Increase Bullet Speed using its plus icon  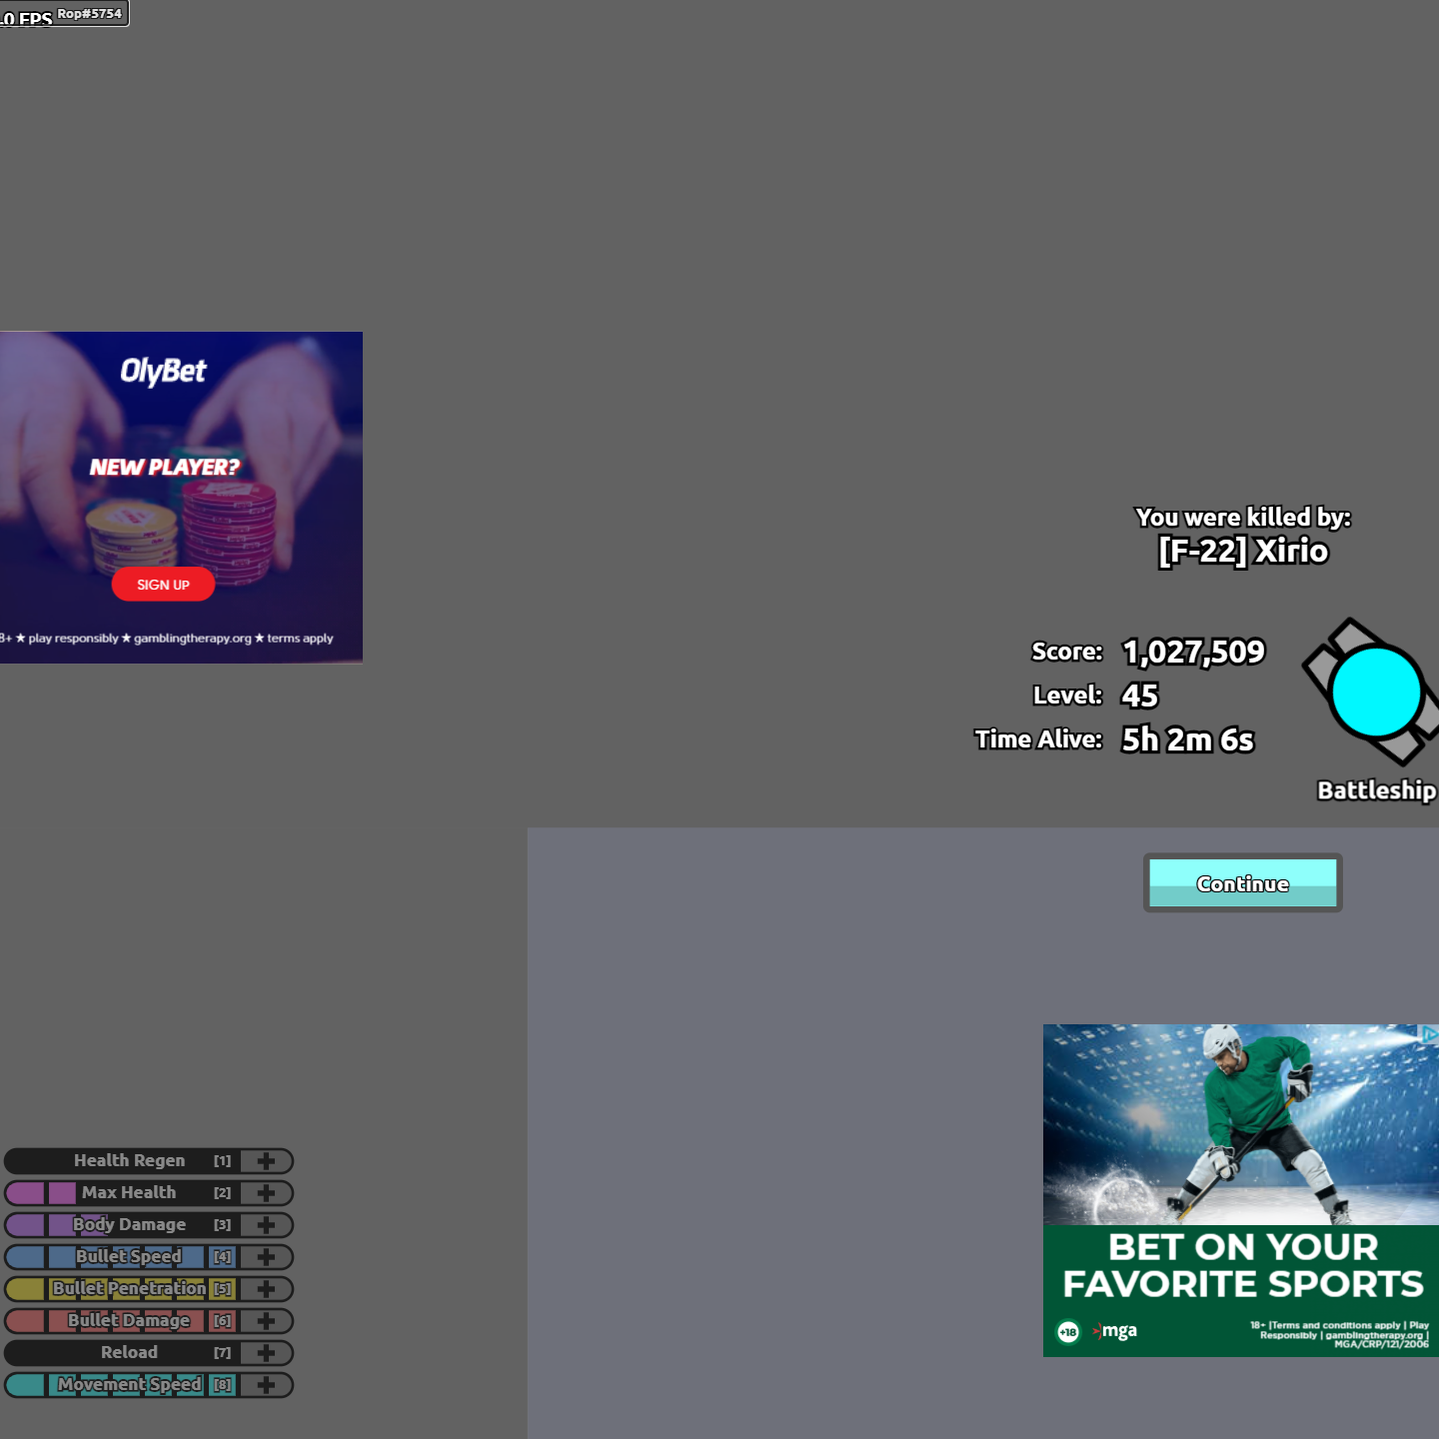(x=266, y=1256)
